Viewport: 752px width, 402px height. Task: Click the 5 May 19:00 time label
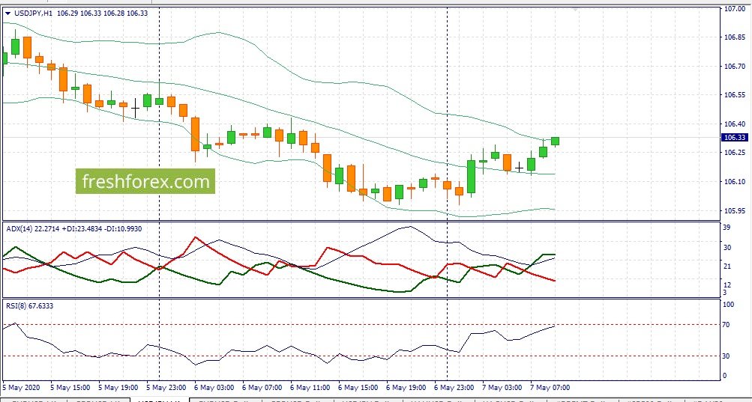pos(118,387)
